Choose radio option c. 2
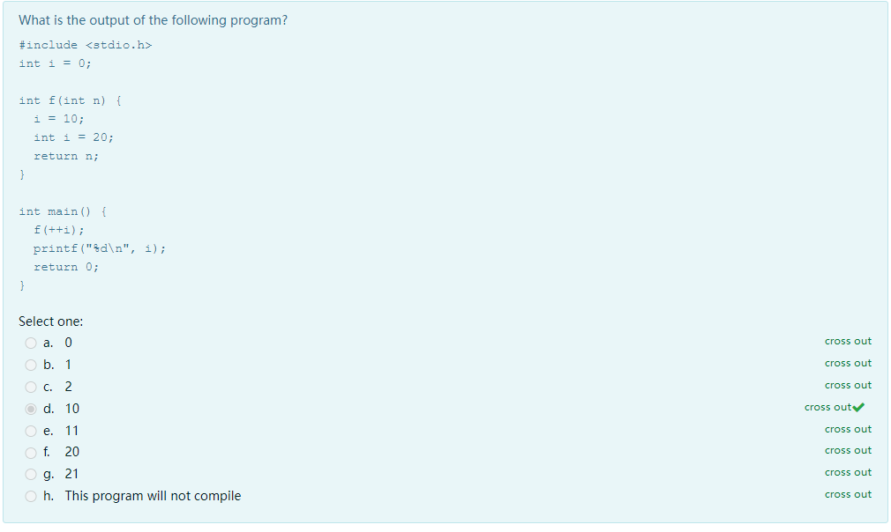This screenshot has width=891, height=532. tap(31, 388)
